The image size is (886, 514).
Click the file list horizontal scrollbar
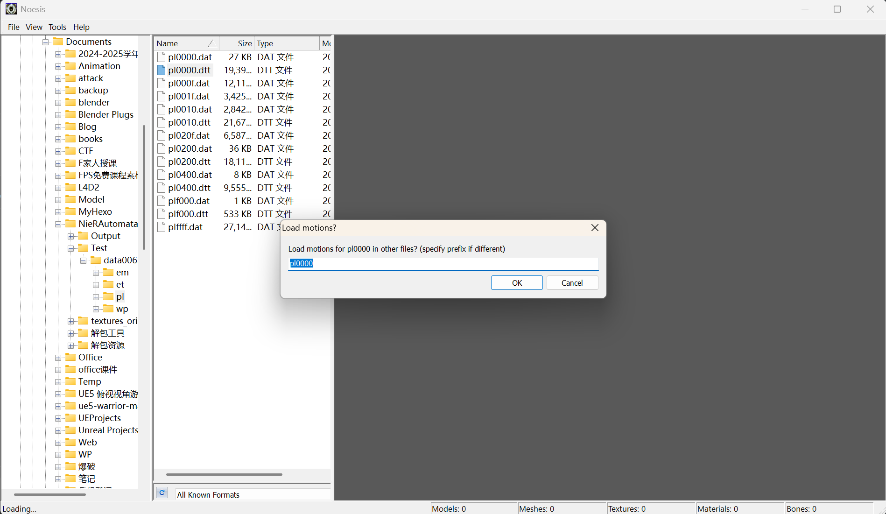(224, 474)
